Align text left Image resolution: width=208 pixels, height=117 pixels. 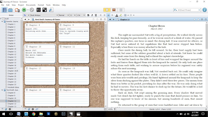[x=101, y=15]
